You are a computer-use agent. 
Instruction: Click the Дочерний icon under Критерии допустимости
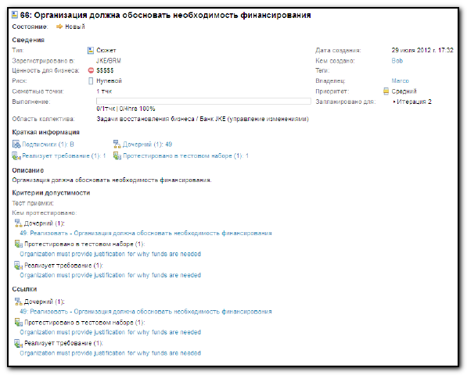(x=19, y=223)
